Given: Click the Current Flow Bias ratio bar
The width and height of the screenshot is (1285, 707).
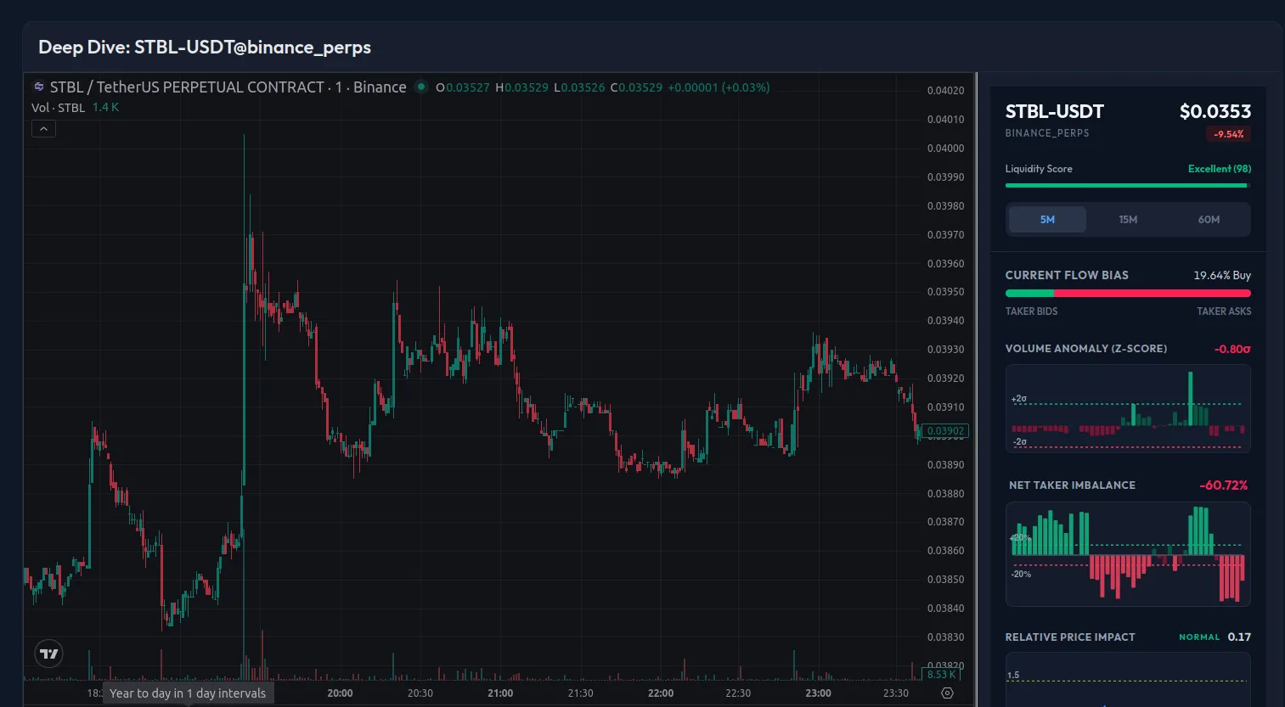Looking at the screenshot, I should tap(1127, 293).
